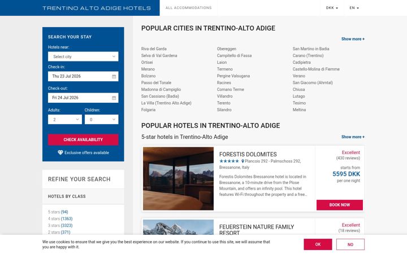Open San Giacomo (Ahrntal) link
The image size is (407, 254).
click(313, 82)
